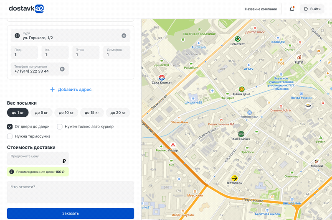Click the Выйти logout button

click(312, 9)
